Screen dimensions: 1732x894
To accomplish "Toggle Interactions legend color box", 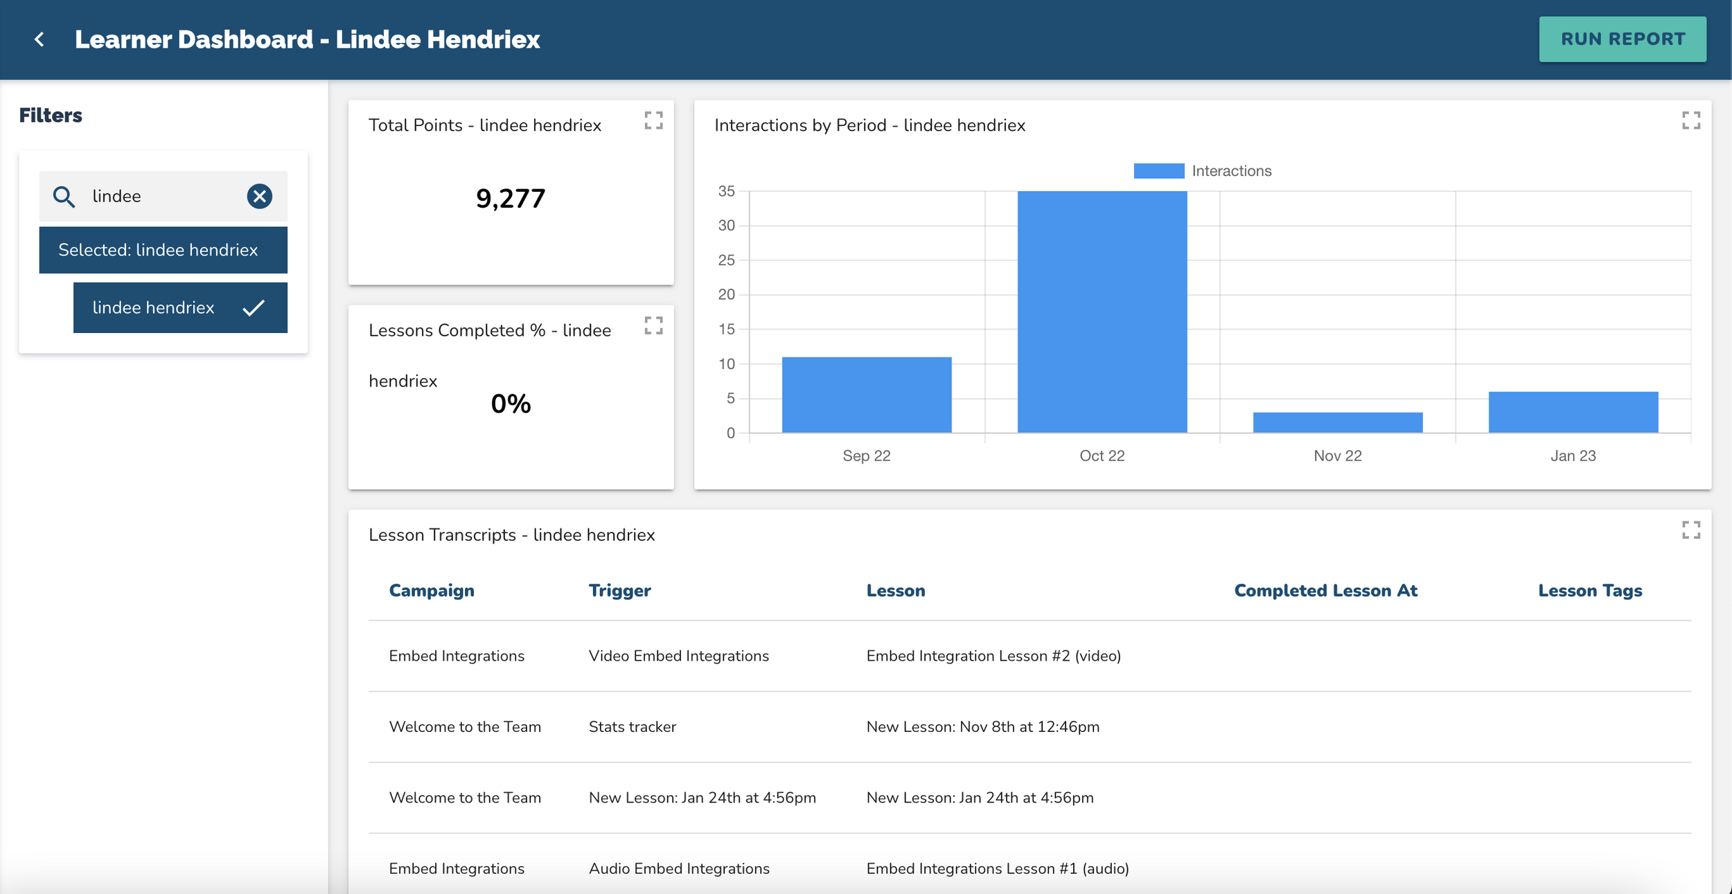I will [1158, 171].
